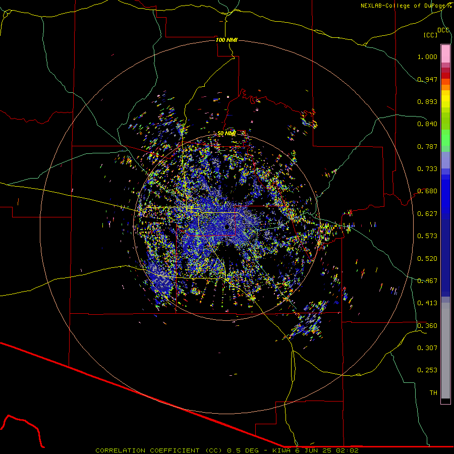Viewport: 454px width, 454px height.
Task: Click the 0.947 legend value
Action: coord(427,79)
